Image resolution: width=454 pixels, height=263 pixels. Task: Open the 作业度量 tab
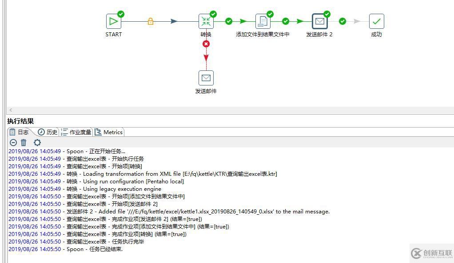tap(76, 132)
